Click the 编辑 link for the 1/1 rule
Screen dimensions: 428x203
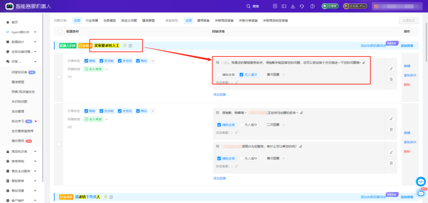tap(407, 66)
